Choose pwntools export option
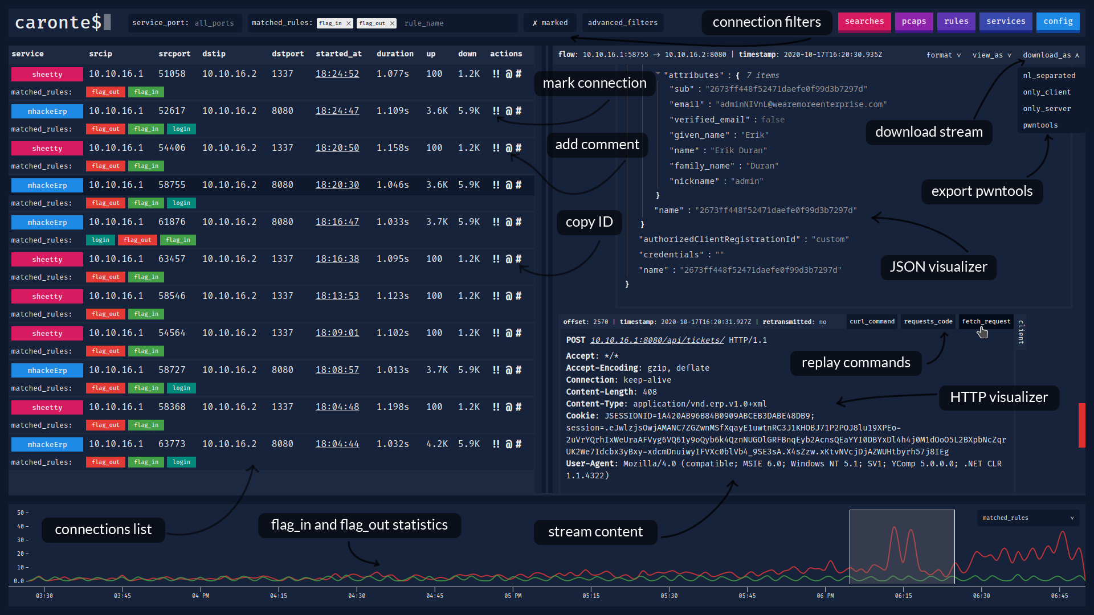This screenshot has height=615, width=1094. tap(1040, 125)
